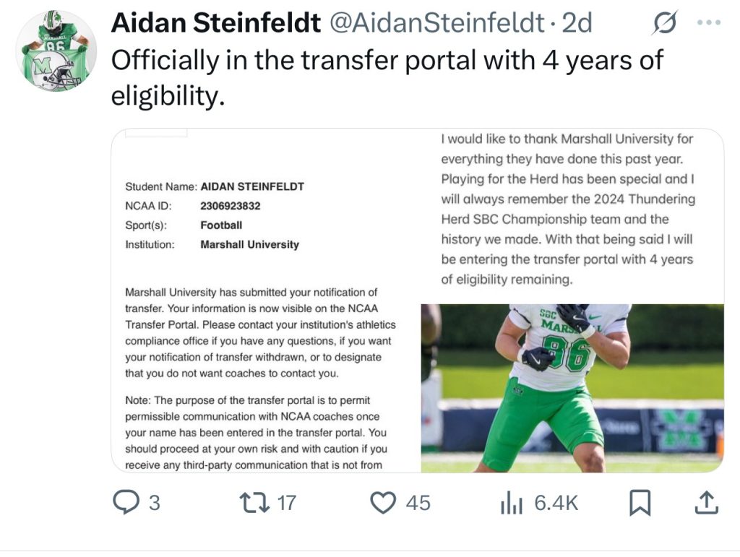This screenshot has height=557, width=740.
Task: Open the NCAA transfer portal notification image
Action: coord(266,301)
